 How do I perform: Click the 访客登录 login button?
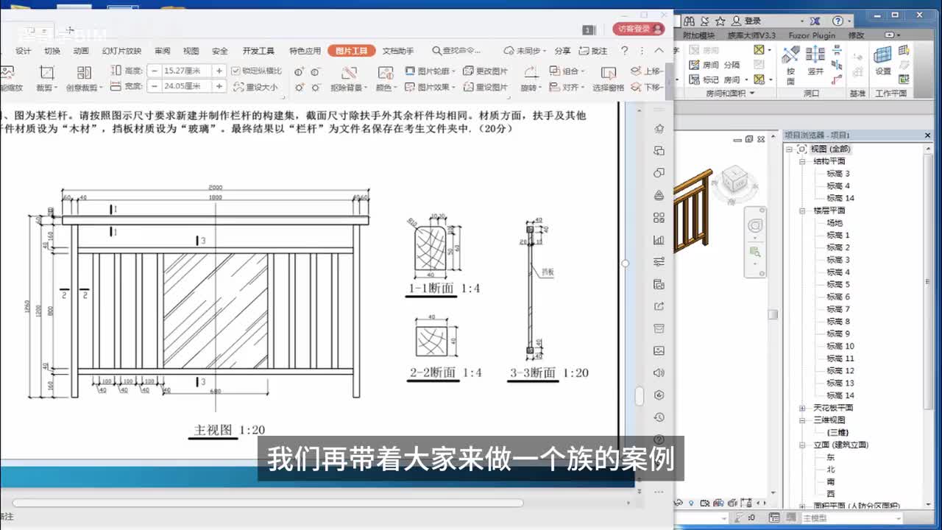[x=638, y=29]
